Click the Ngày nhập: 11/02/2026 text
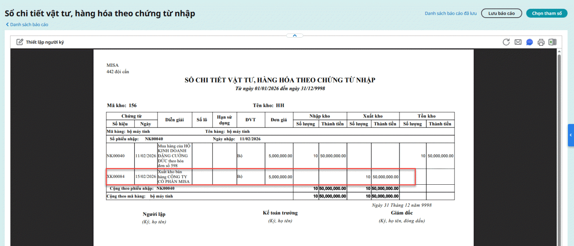The image size is (574, 246). pos(237,139)
